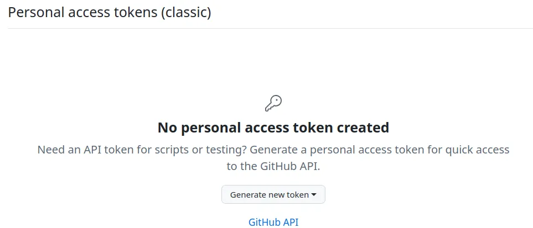The image size is (533, 228).
Task: Select the No personal access token created heading
Action: click(273, 128)
